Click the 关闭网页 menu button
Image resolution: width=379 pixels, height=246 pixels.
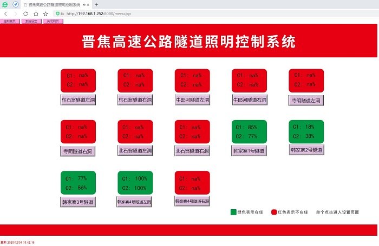53,22
